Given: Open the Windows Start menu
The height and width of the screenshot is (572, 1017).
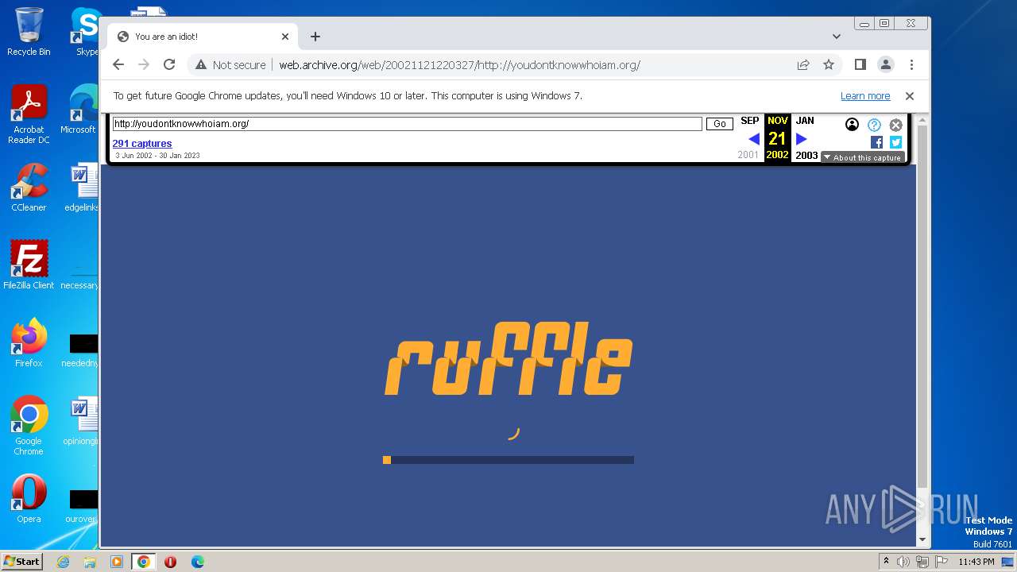Looking at the screenshot, I should point(21,561).
